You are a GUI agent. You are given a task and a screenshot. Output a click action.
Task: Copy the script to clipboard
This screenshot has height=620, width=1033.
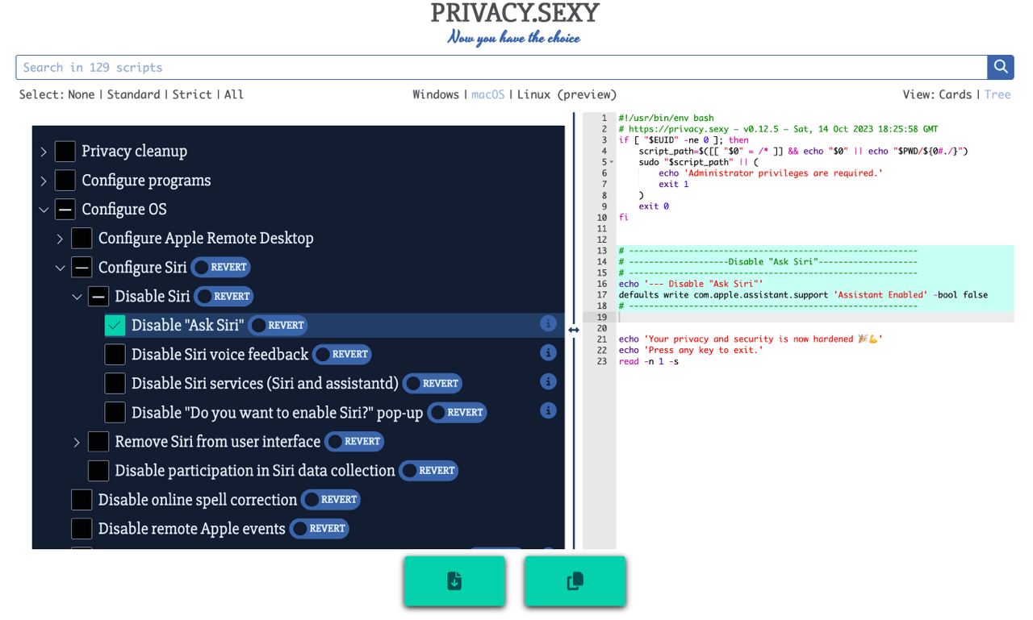pos(575,580)
